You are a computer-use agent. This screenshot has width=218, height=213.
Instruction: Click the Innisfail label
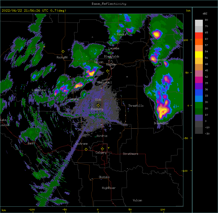105,82
